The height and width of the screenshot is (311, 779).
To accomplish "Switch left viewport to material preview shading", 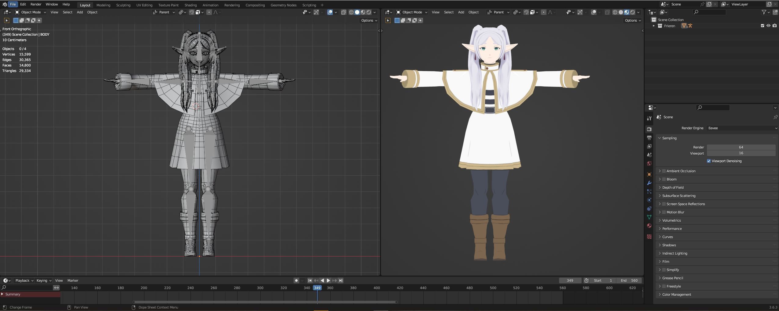I will (363, 12).
